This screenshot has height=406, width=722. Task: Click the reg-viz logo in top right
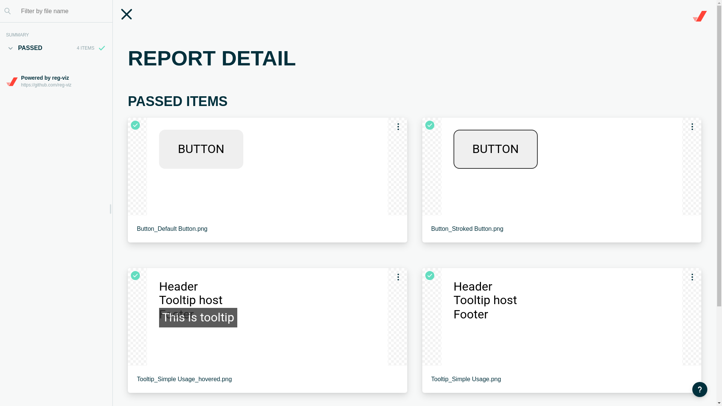pos(700,16)
